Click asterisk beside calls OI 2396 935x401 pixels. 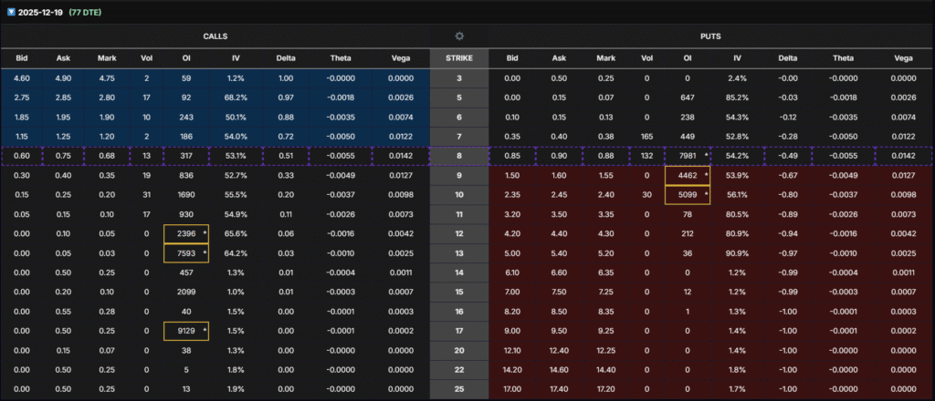(x=203, y=235)
